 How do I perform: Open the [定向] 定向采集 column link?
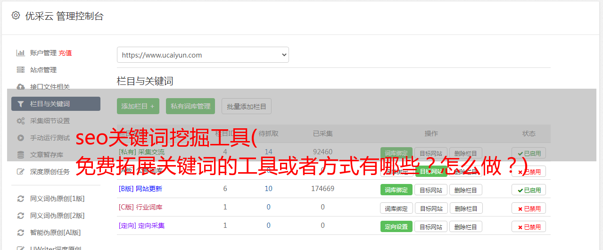tap(141, 225)
